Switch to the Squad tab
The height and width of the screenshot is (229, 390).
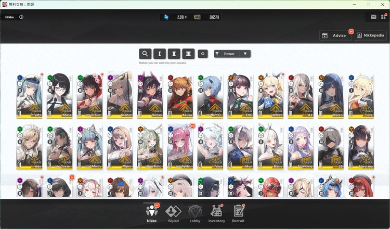tap(173, 213)
